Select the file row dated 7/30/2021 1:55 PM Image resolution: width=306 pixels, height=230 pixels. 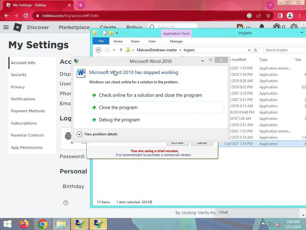(262, 144)
